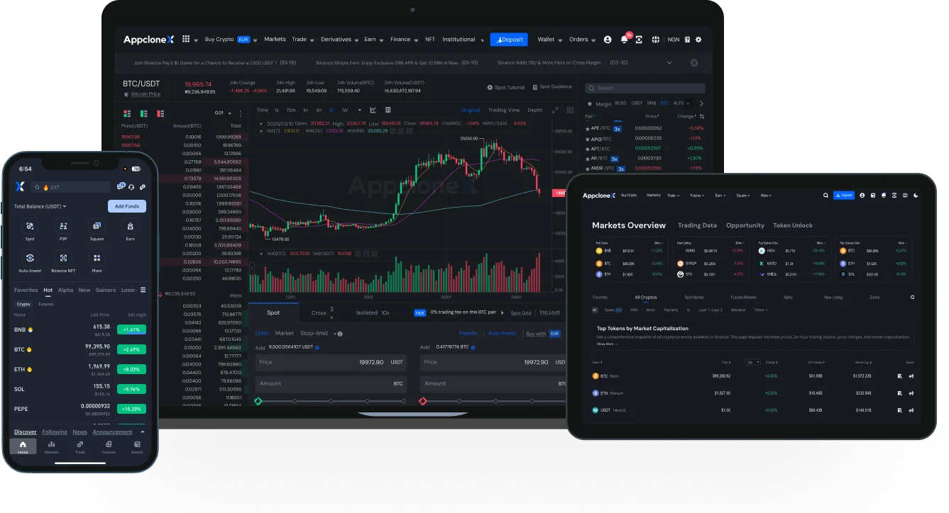Adjust the buy amount slider on laptop
949x513 pixels.
[x=330, y=401]
